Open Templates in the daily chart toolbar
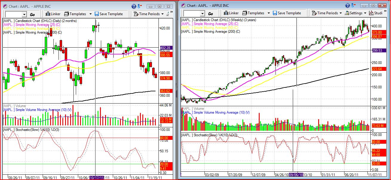The height and width of the screenshot is (180, 391). pyautogui.click(x=75, y=14)
